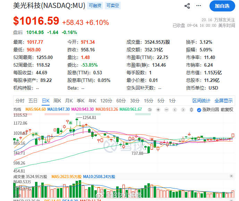Open the 区间统计 range statistics link
The width and height of the screenshot is (239, 201).
(201, 101)
